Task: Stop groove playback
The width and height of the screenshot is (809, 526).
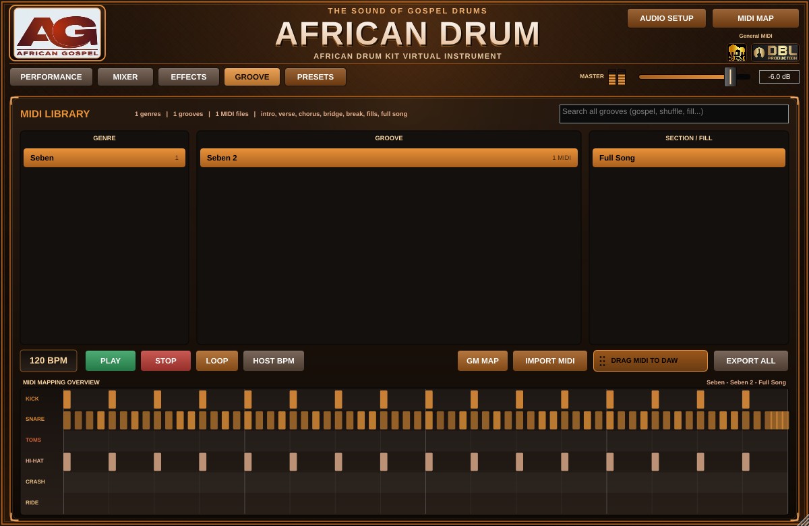Action: point(166,361)
